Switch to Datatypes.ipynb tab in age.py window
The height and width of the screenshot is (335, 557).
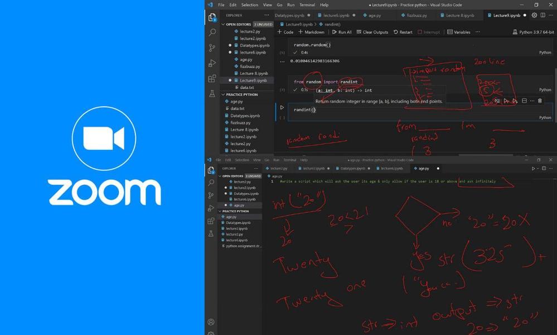(x=353, y=169)
